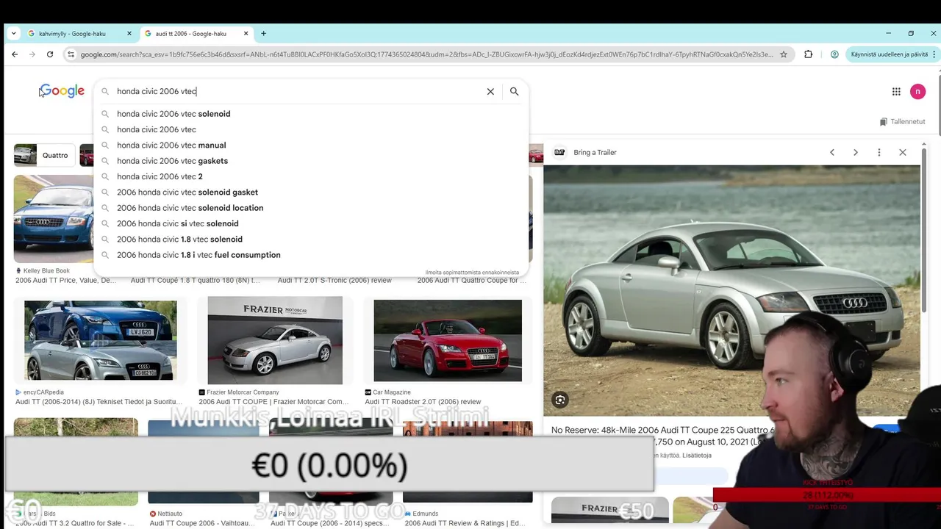Go back to previous page
Image resolution: width=941 pixels, height=529 pixels.
[15, 54]
